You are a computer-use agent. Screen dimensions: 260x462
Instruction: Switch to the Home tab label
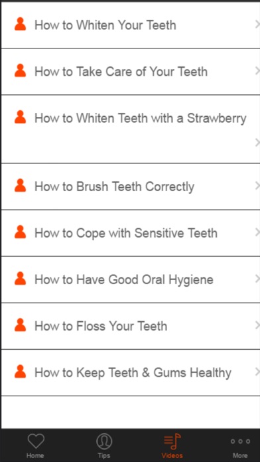[35, 455]
